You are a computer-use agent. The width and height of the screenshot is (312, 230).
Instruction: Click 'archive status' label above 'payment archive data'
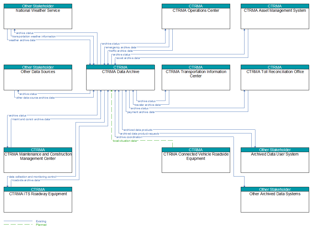tap(140, 108)
